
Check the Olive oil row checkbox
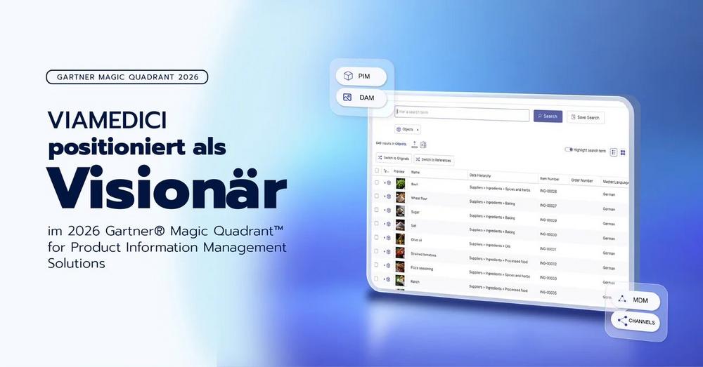click(x=377, y=237)
